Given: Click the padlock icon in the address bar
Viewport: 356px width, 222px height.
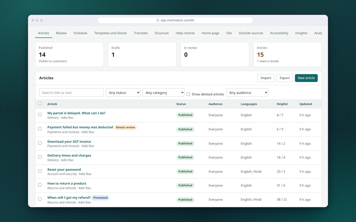Looking at the screenshot, I should coord(158,20).
